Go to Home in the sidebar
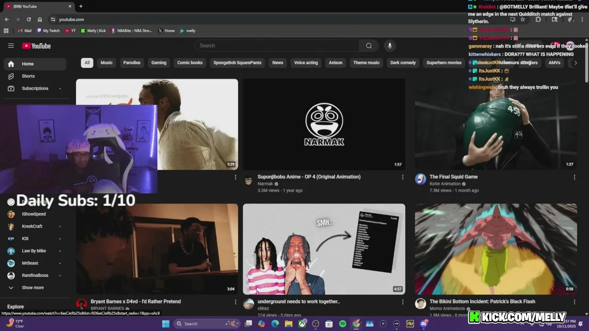The image size is (589, 331). click(36, 64)
